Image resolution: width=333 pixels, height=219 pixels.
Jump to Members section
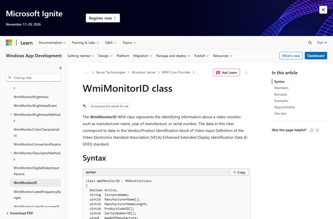pos(281,88)
